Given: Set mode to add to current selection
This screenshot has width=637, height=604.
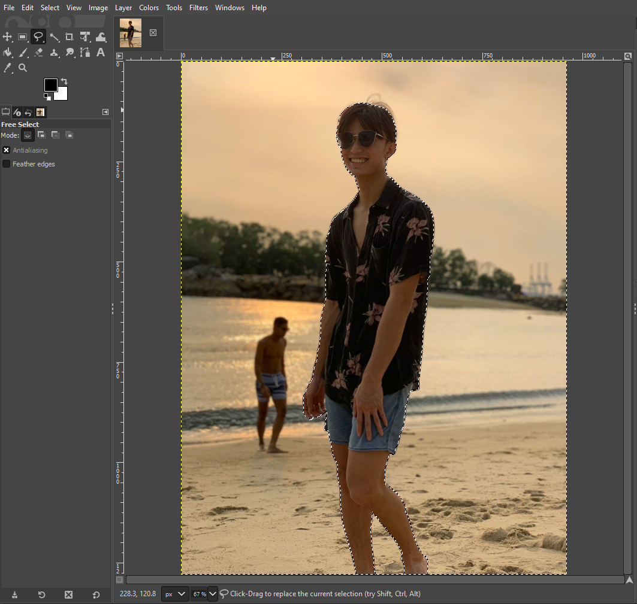Looking at the screenshot, I should tap(41, 135).
